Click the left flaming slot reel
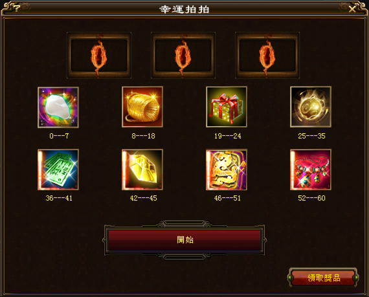The image size is (369, 297). point(99,56)
